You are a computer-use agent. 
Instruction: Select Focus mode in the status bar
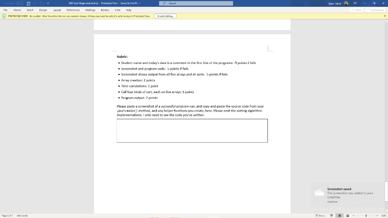pyautogui.click(x=321, y=215)
